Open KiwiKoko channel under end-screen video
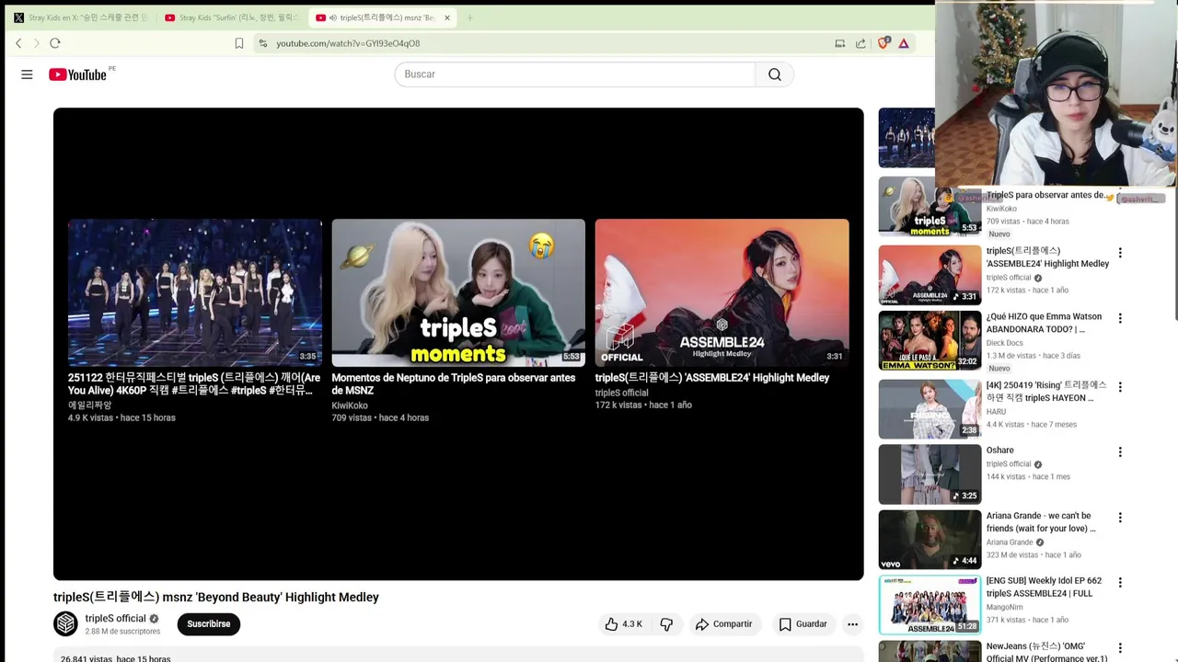The width and height of the screenshot is (1178, 662). coord(350,405)
